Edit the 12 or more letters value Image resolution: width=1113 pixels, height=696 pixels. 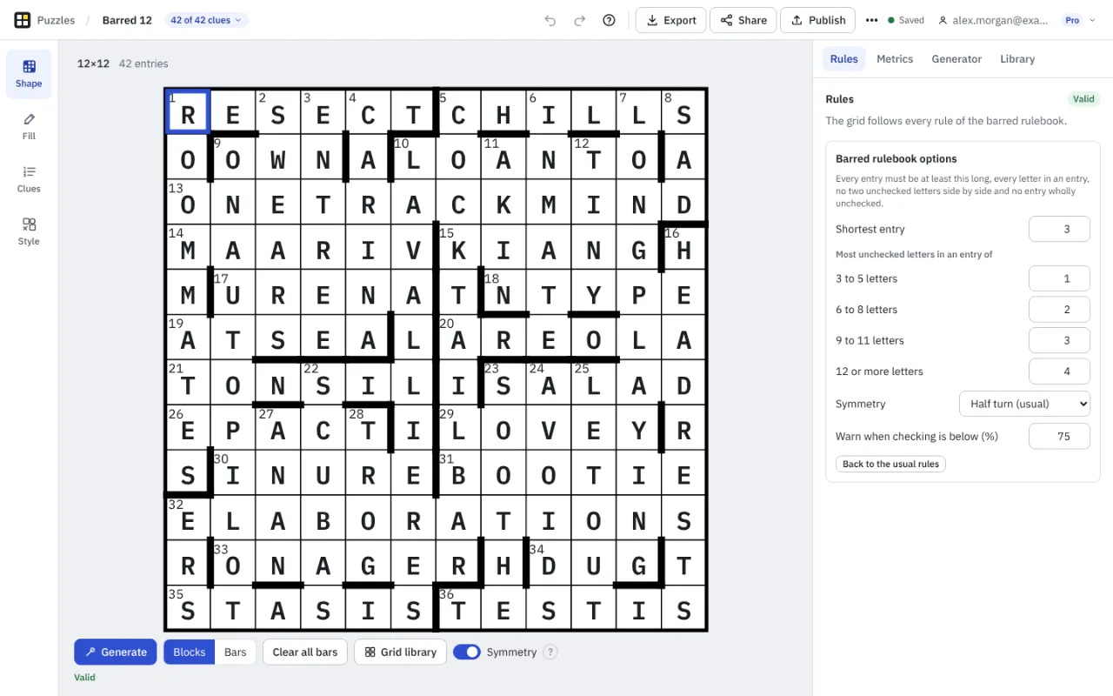1059,371
